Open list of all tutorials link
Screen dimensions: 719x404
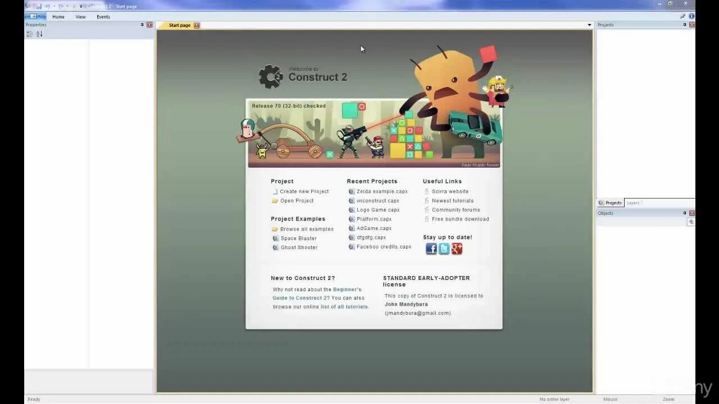(344, 307)
